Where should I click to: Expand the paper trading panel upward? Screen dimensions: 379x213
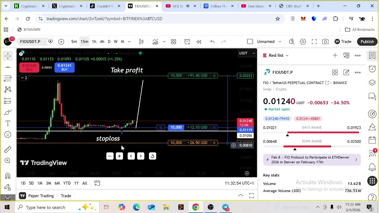pos(241,196)
